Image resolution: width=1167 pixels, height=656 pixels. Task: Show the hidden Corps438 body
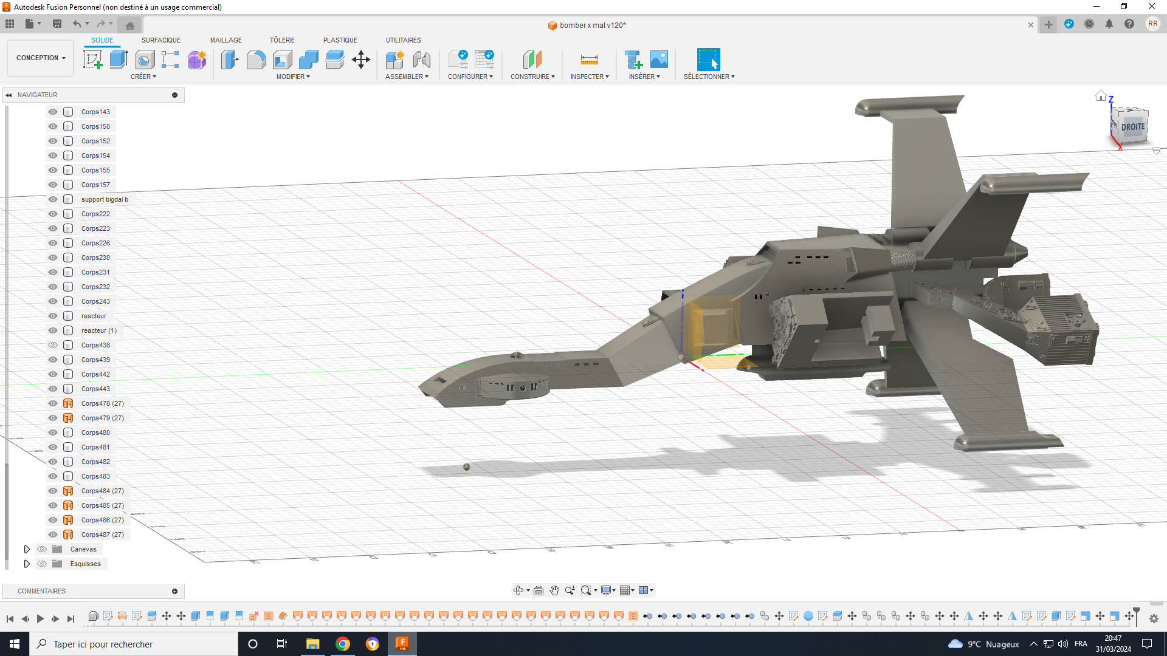pos(53,345)
